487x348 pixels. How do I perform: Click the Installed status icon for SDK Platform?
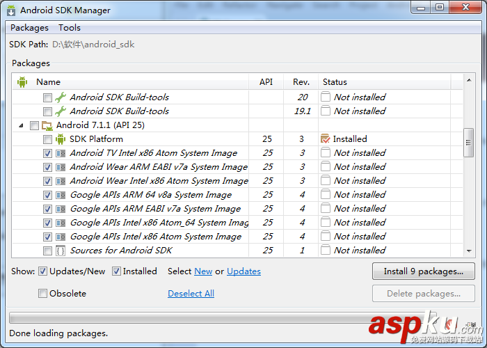tap(325, 139)
